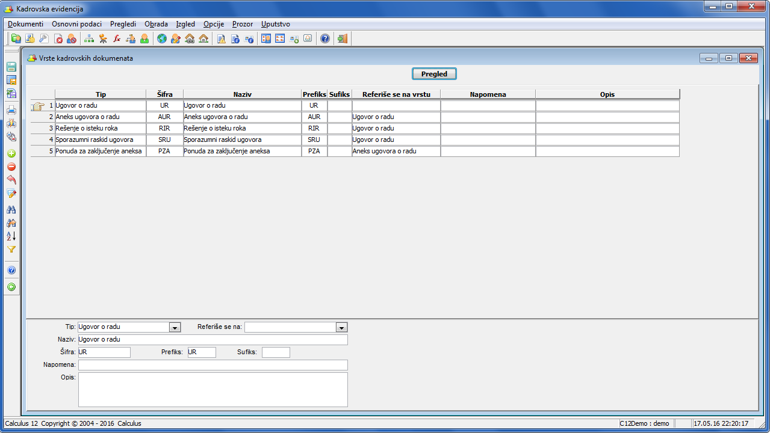Click the Napomena input field
The width and height of the screenshot is (770, 433).
pos(213,365)
